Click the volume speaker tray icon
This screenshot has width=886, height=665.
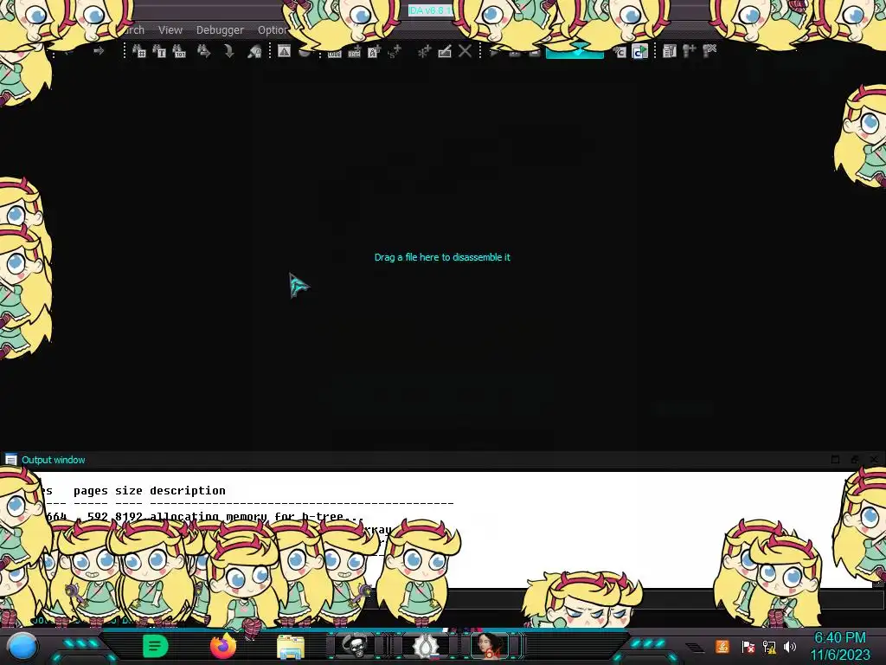click(x=790, y=646)
